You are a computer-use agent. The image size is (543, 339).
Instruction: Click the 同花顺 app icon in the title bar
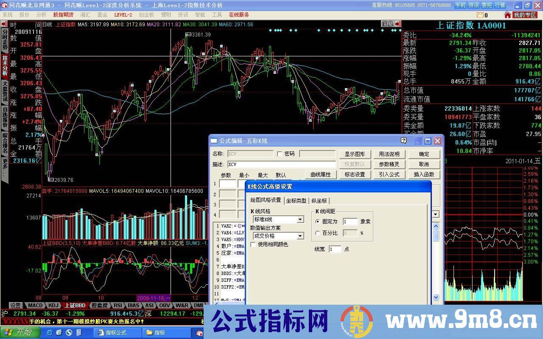coord(4,5)
